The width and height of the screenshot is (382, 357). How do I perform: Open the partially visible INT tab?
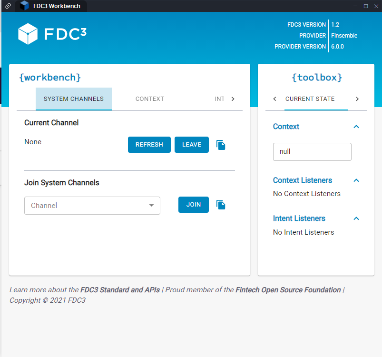point(219,99)
